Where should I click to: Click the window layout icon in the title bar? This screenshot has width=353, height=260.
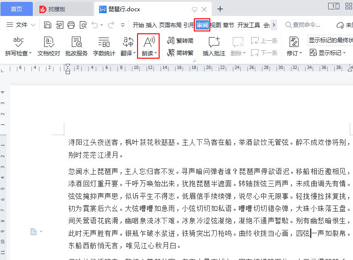coord(334,6)
